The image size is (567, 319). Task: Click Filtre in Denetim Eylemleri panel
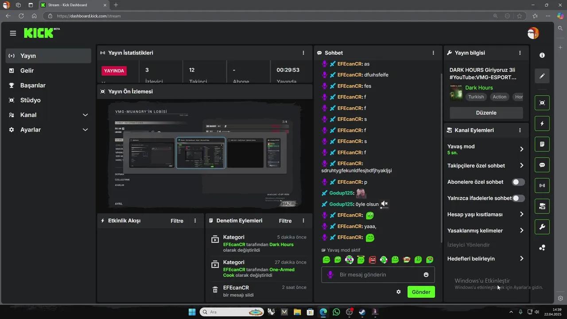click(285, 221)
